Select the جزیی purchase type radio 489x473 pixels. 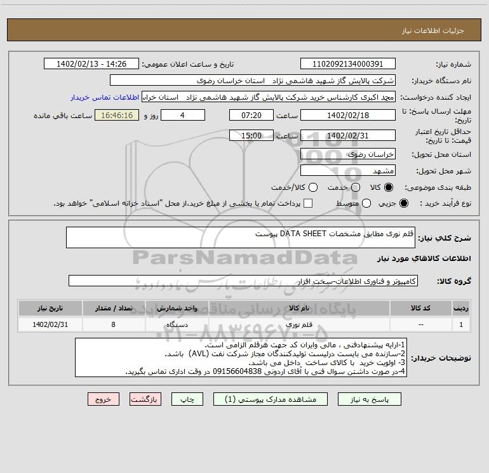tap(403, 203)
